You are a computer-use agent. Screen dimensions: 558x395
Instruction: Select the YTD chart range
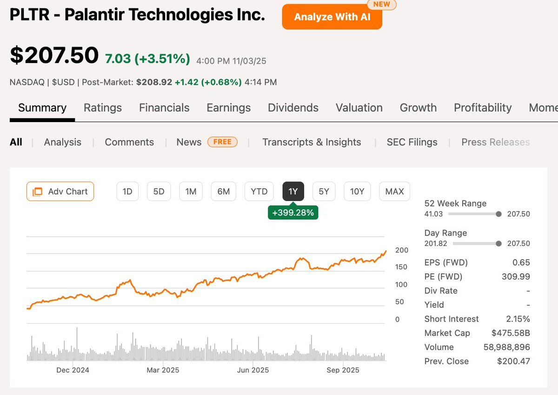pyautogui.click(x=259, y=192)
